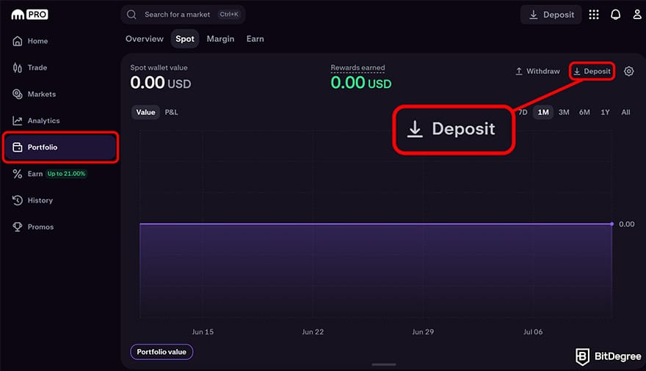Open the apps grid menu

(x=594, y=15)
